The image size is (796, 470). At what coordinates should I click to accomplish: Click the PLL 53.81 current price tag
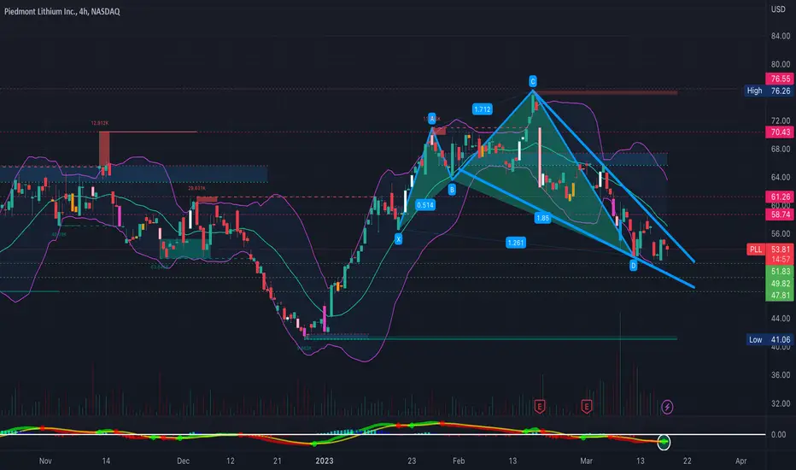point(770,250)
